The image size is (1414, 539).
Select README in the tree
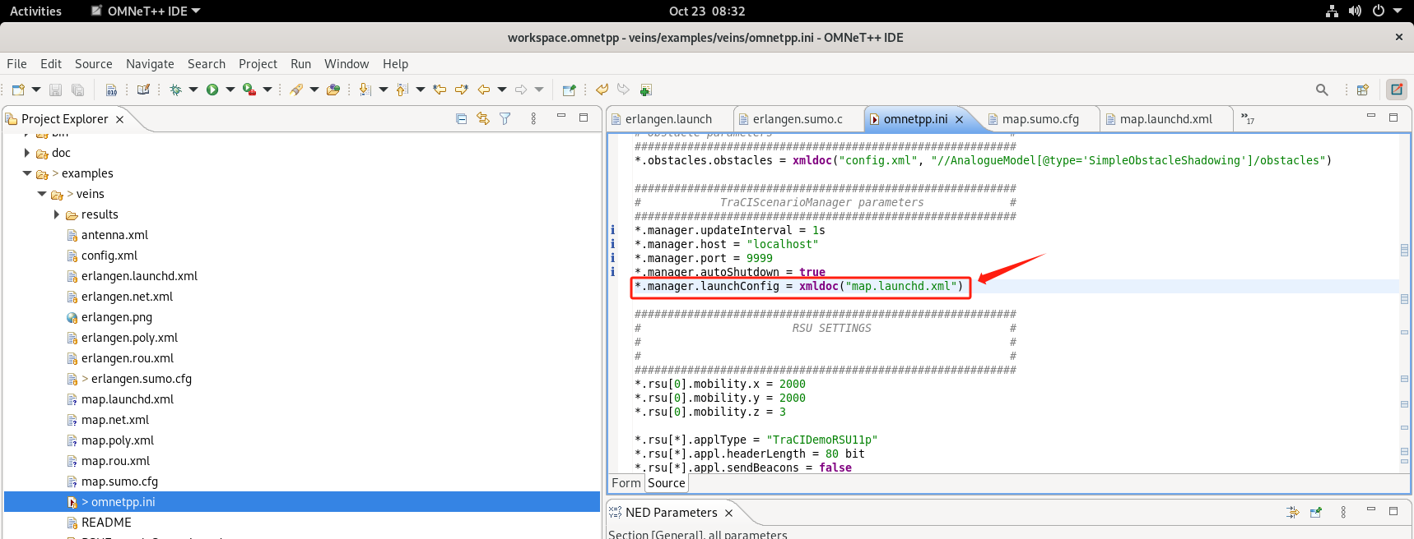(x=106, y=523)
